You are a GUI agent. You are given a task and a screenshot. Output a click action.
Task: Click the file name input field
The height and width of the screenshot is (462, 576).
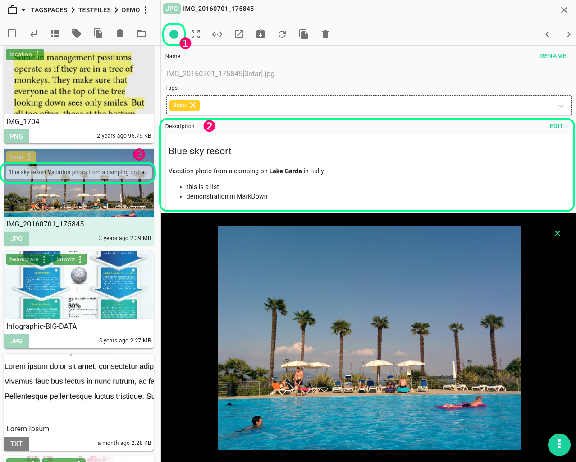click(x=369, y=74)
